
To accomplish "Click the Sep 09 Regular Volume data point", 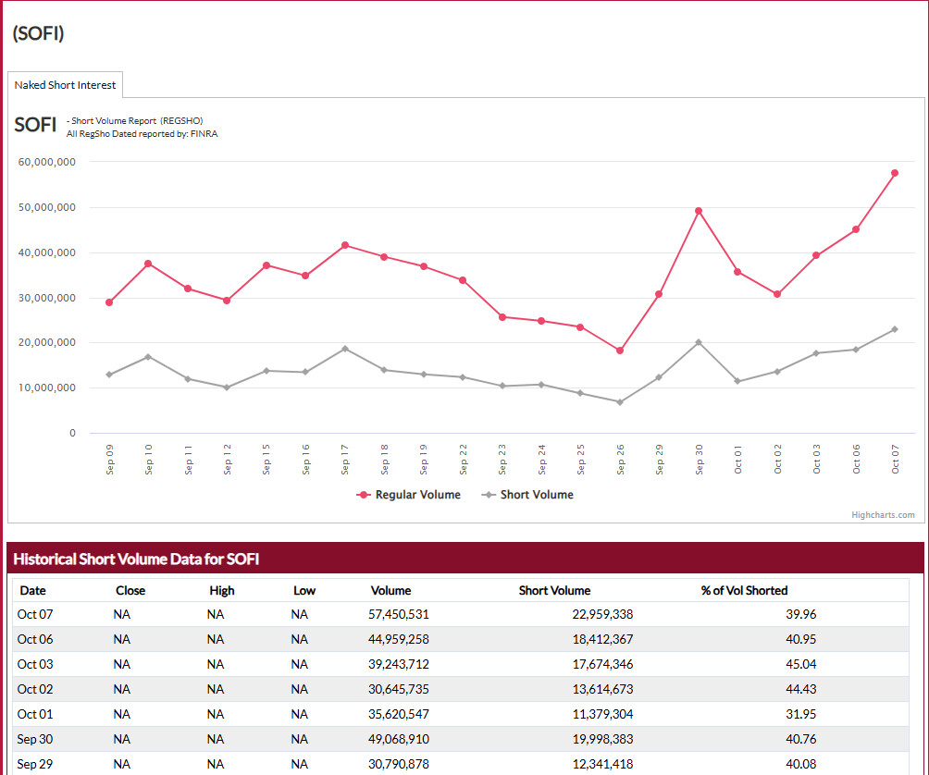I will [x=110, y=302].
